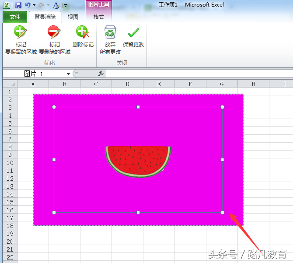
Task: Open the File (文件) tab
Action: pos(15,17)
